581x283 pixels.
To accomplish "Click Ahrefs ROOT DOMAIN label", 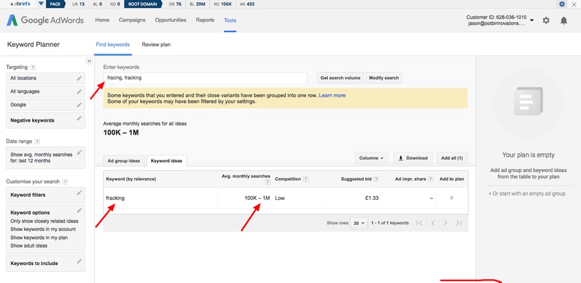I will [143, 4].
